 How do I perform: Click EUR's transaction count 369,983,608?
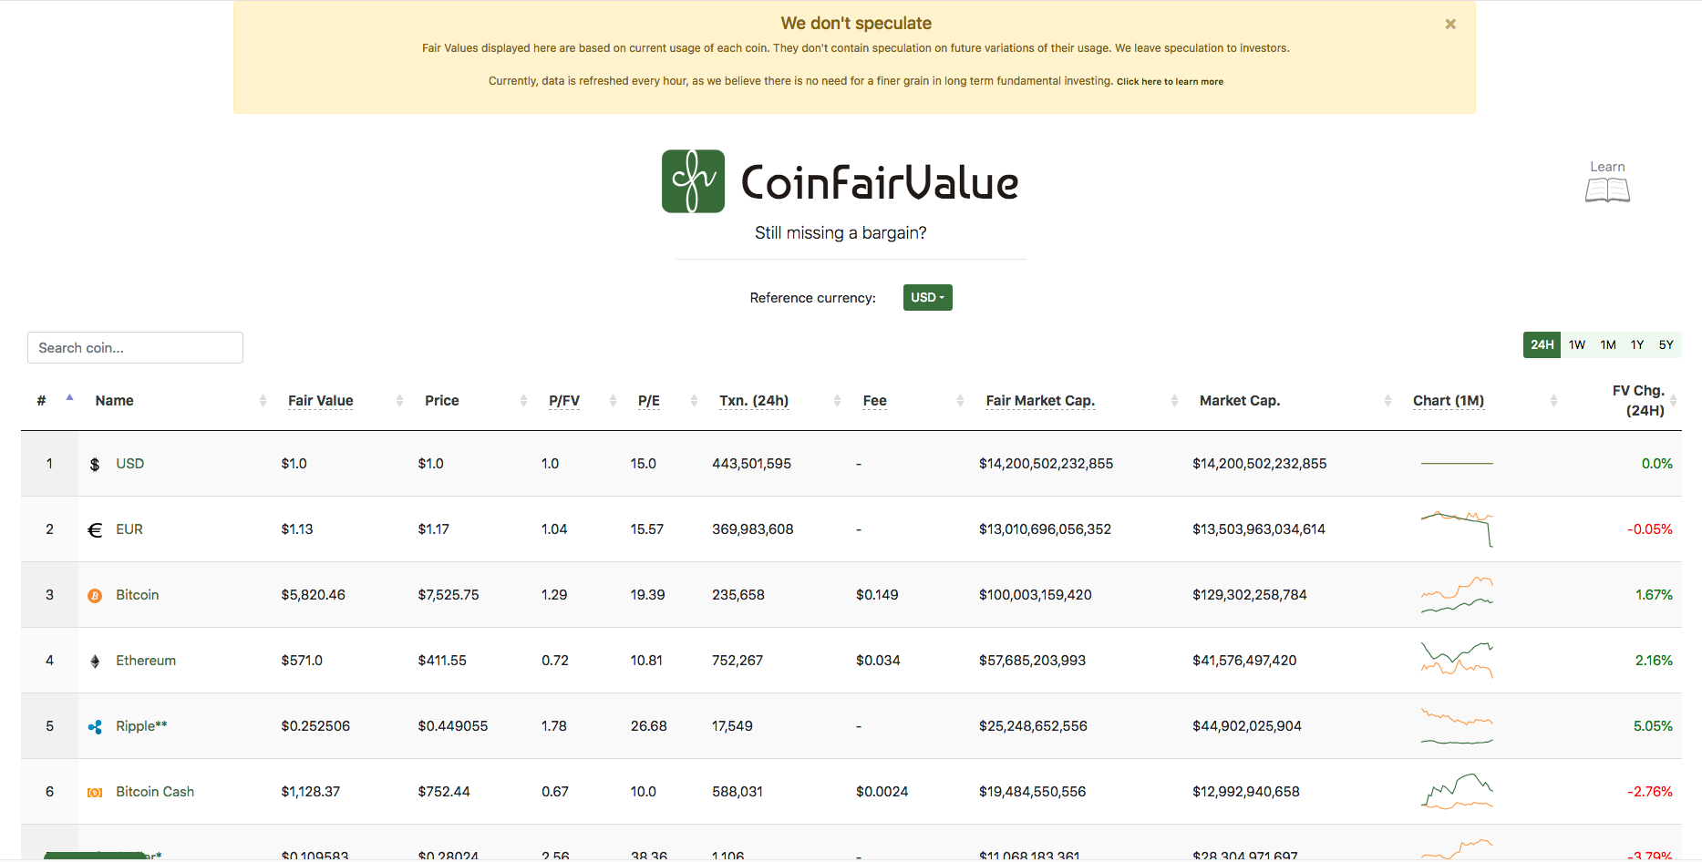click(753, 529)
